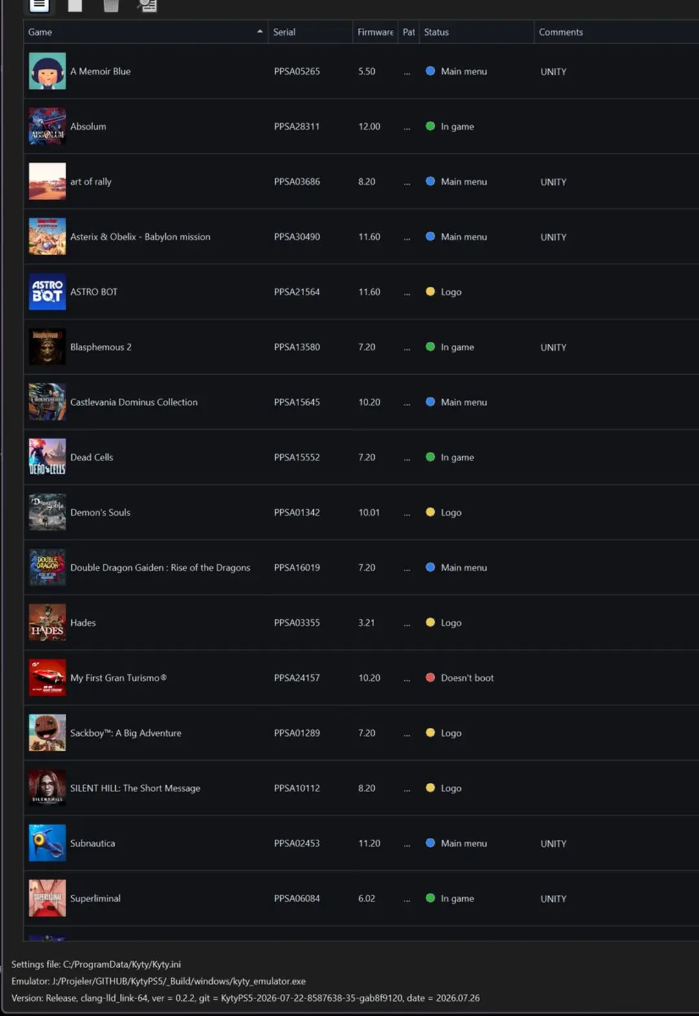Click the list view toolbar icon
Screen dimensions: 699x1016
39,6
